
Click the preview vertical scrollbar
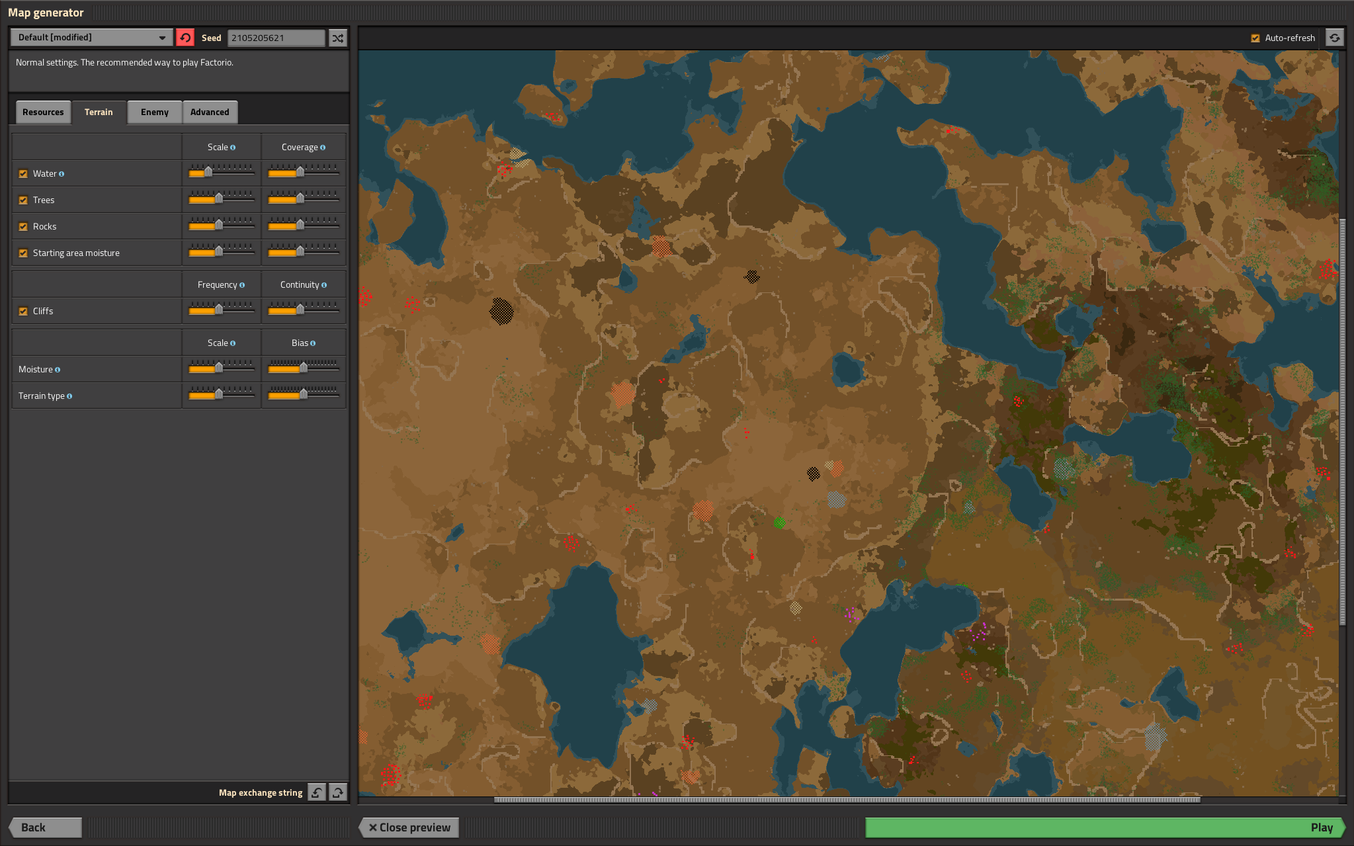point(1342,421)
